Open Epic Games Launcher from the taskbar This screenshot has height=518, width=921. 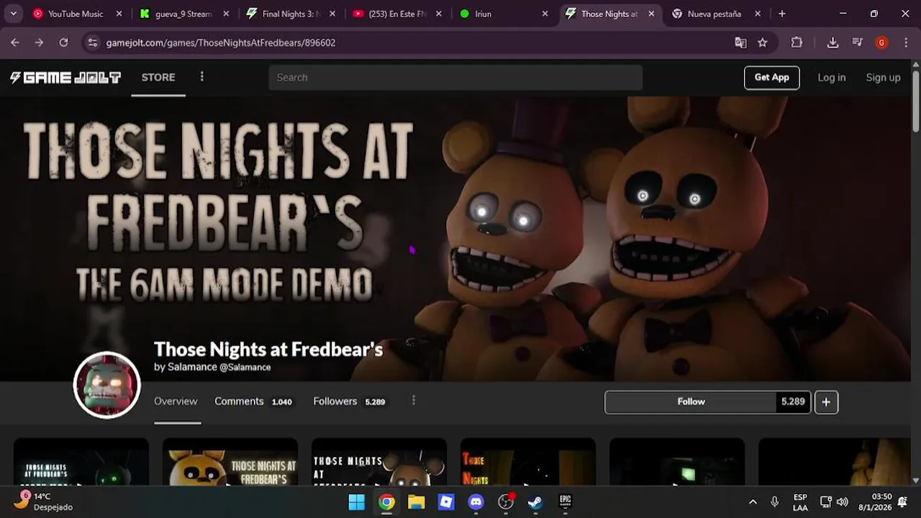566,501
